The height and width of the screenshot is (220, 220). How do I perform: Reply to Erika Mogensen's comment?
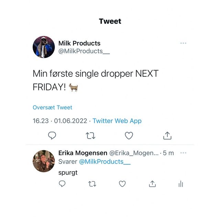coord(62,184)
